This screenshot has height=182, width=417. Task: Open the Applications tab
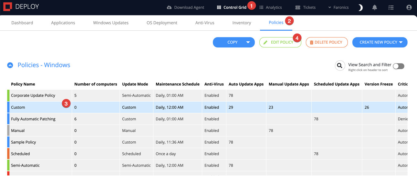(x=63, y=23)
